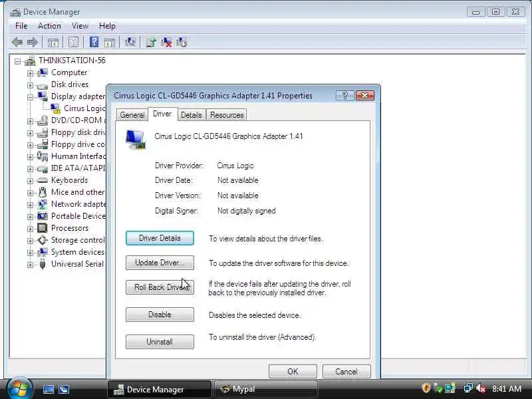
Task: Click the red X Uninstall toolbar icon
Action: coord(166,43)
